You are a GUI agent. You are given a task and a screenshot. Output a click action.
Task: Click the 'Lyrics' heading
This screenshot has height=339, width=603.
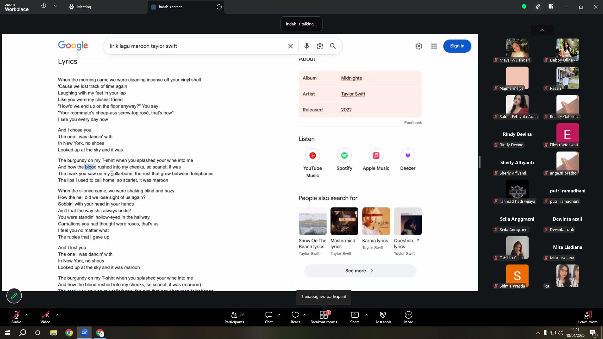click(x=68, y=62)
